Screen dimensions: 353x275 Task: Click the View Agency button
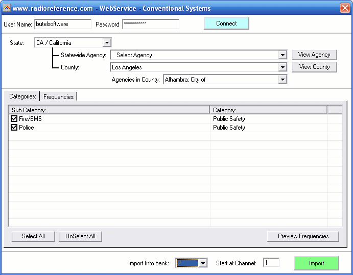pos(314,55)
